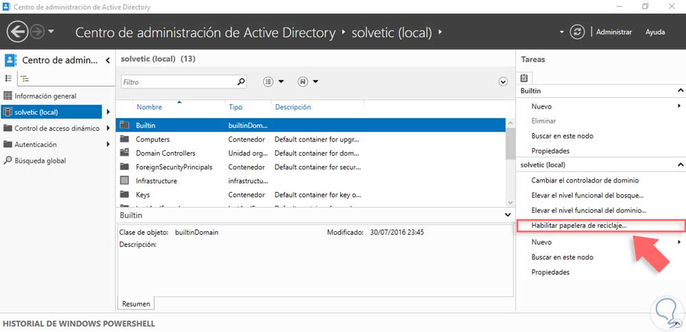
Task: Expand the filter criteria chevron
Action: point(503,82)
